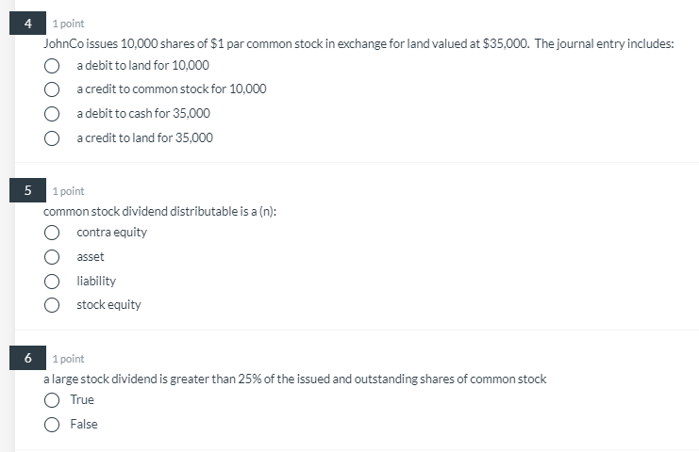The width and height of the screenshot is (699, 452).
Task: Click the question 5 number badge
Action: [x=27, y=190]
